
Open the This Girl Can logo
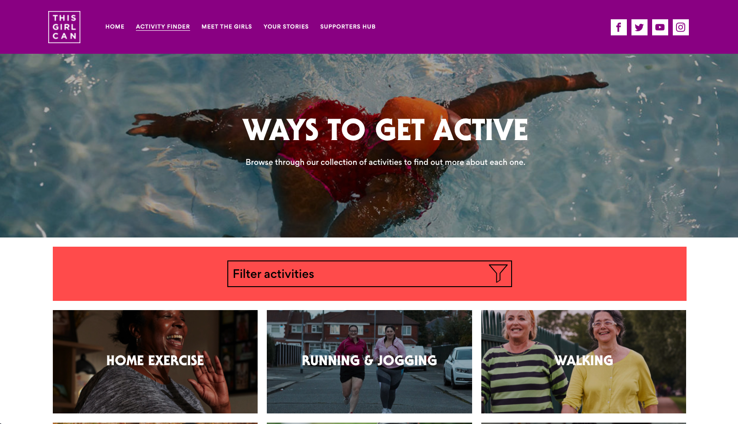[x=64, y=27]
